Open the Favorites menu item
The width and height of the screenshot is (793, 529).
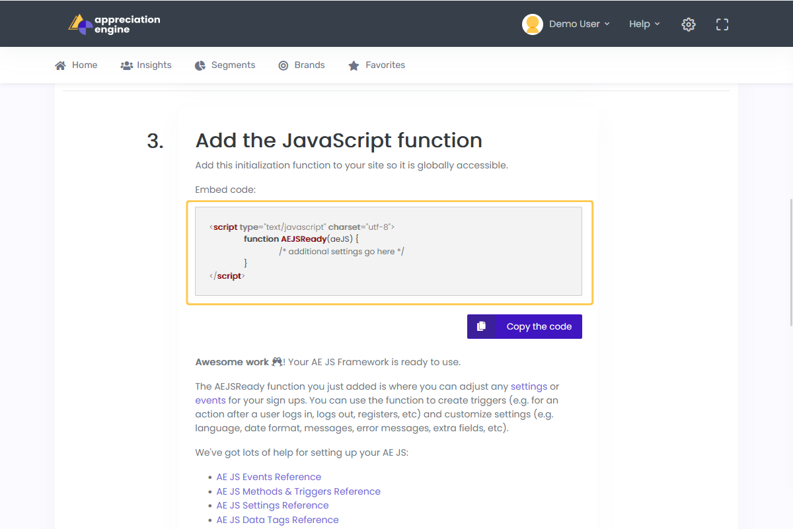[x=377, y=65]
